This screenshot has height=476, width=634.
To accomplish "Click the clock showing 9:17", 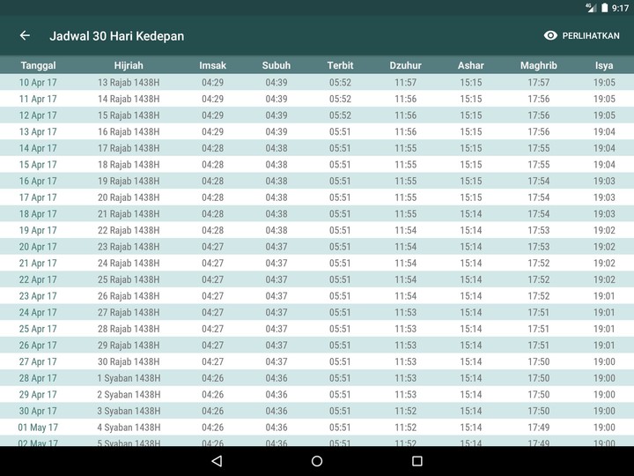I will coord(621,7).
